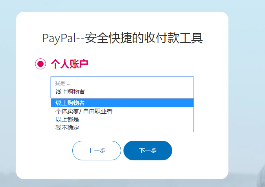This screenshot has height=187, width=265.
Task: Click selected value 线上购物者 in combo box
Action: pos(70,92)
